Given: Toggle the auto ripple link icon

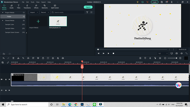Looking at the screenshot, I should pos(8,62).
